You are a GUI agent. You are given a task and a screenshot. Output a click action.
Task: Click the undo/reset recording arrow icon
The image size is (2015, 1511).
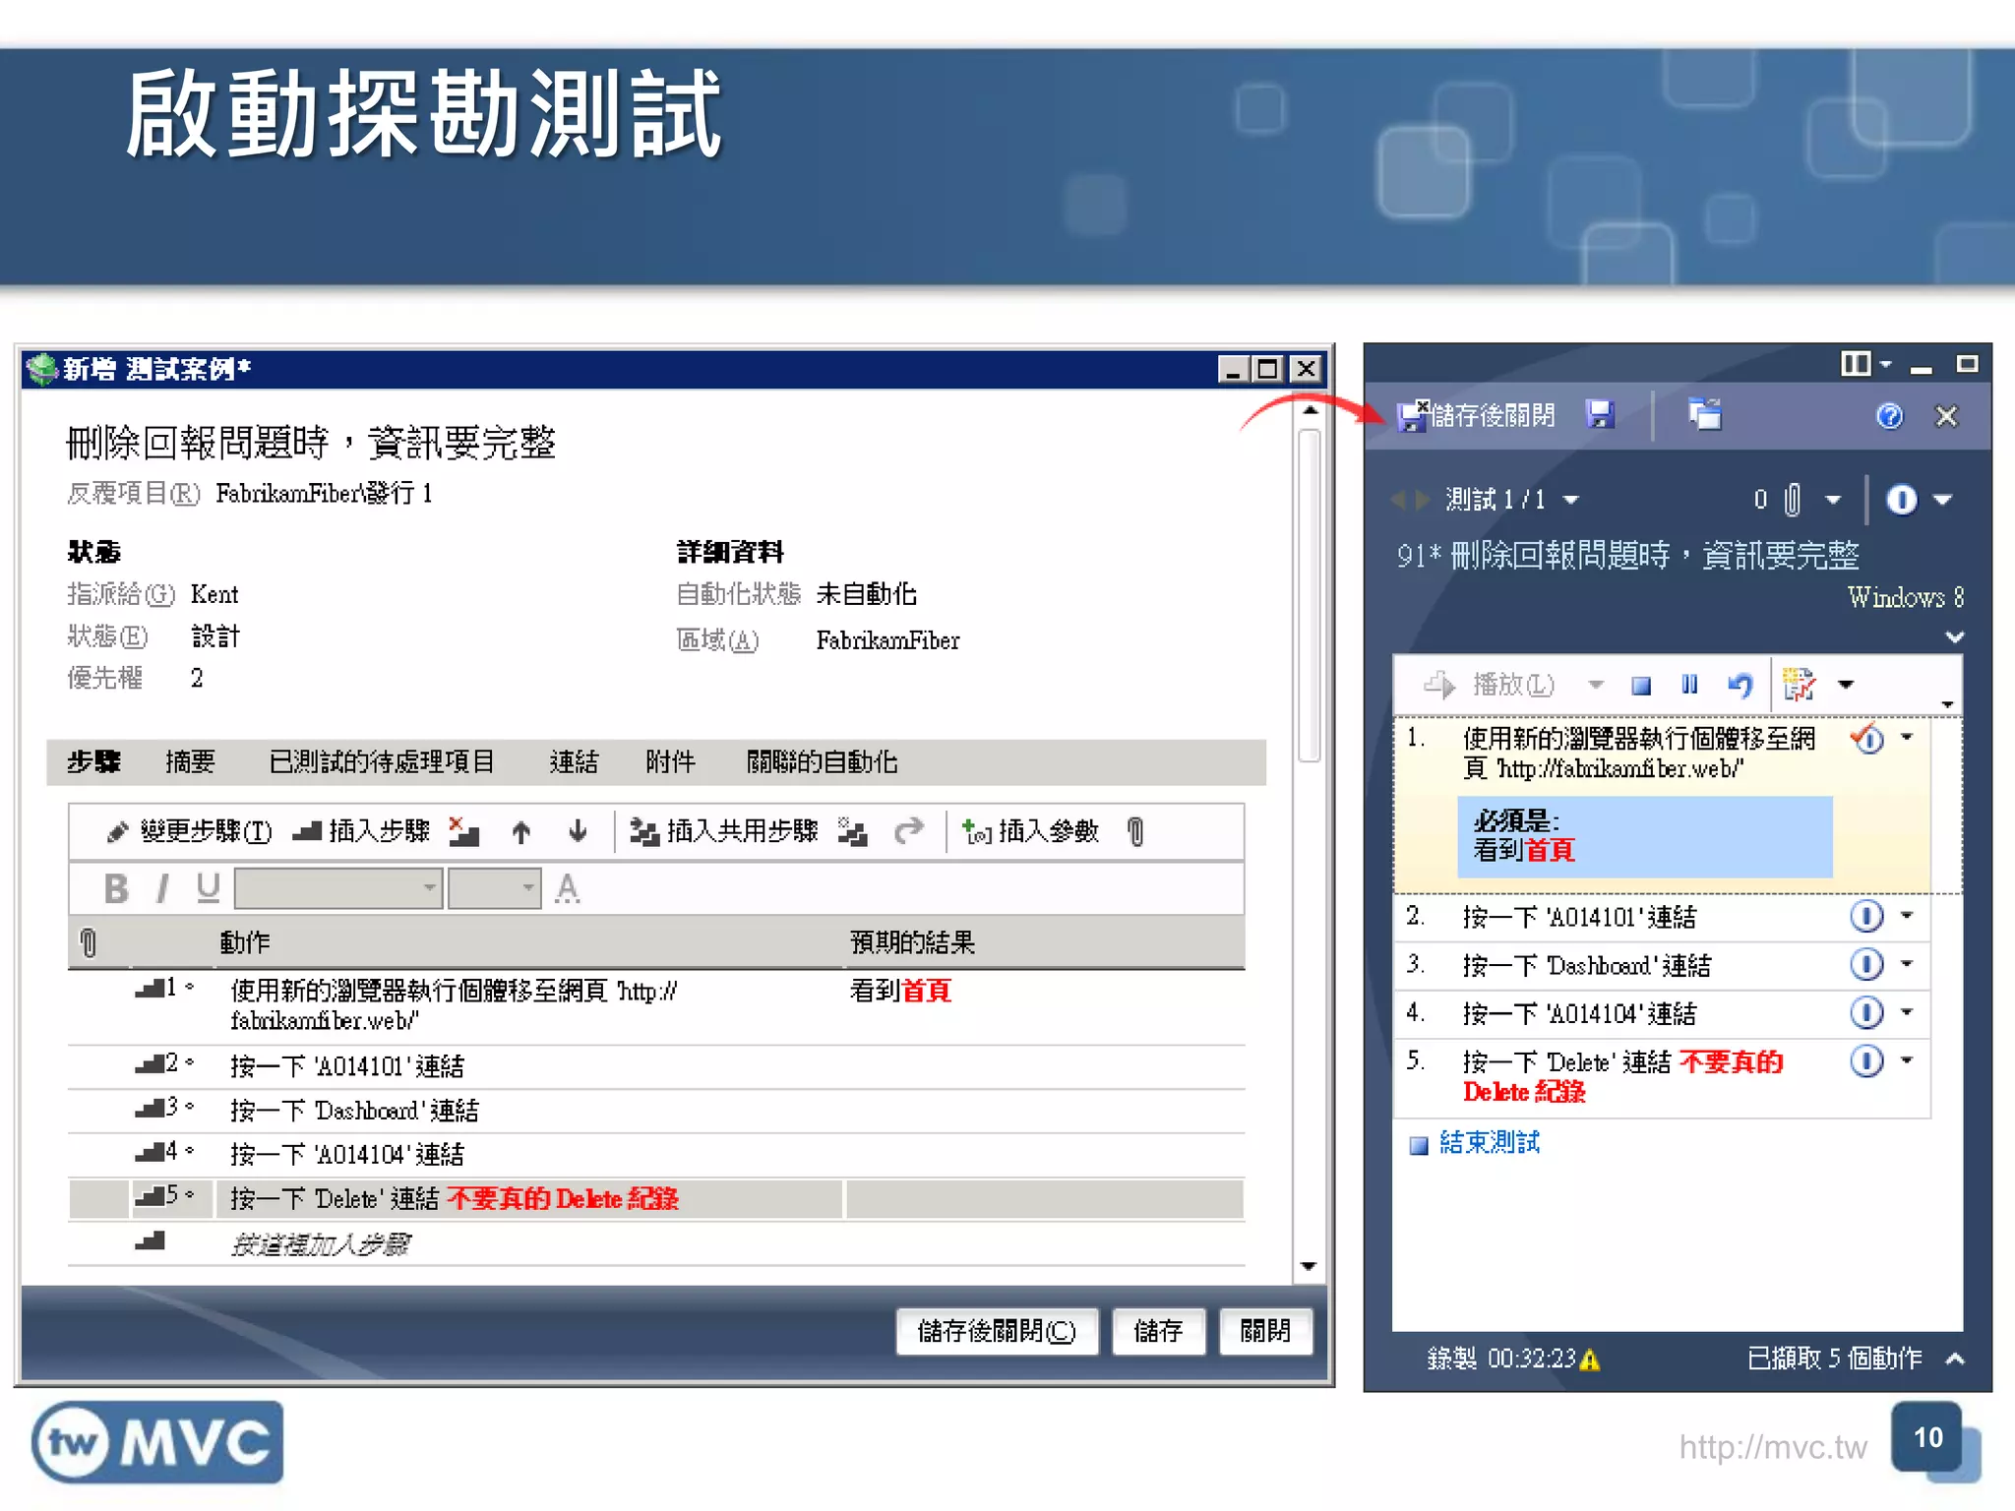click(1740, 685)
